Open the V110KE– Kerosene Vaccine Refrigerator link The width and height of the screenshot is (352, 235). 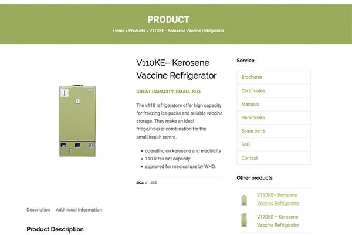[x=278, y=199]
